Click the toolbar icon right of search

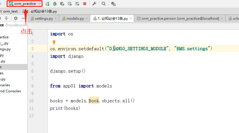coord(113,4)
